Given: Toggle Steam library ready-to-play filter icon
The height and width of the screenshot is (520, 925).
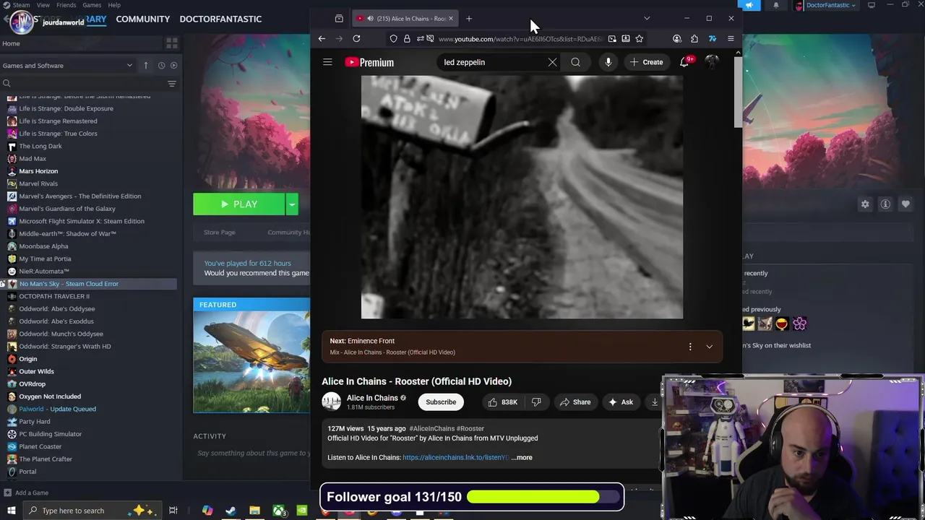Looking at the screenshot, I should click(x=173, y=65).
